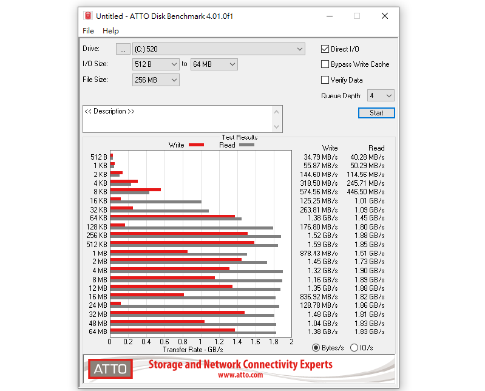Click the 48 MB row label
485x391 pixels.
(98, 323)
